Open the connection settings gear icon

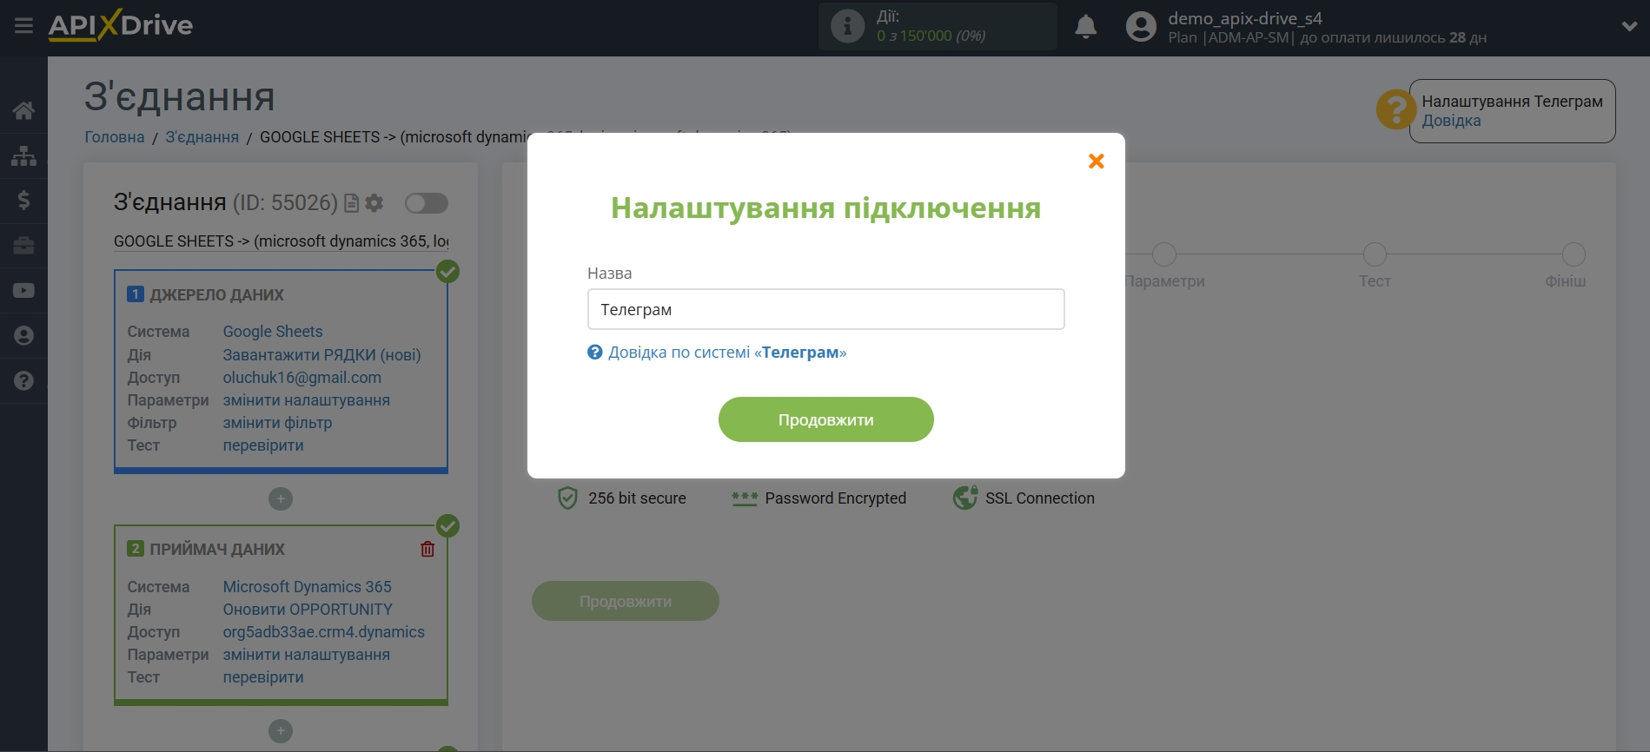(x=374, y=203)
